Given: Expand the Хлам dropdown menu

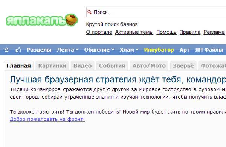Looking at the screenshot, I should coord(129,50).
